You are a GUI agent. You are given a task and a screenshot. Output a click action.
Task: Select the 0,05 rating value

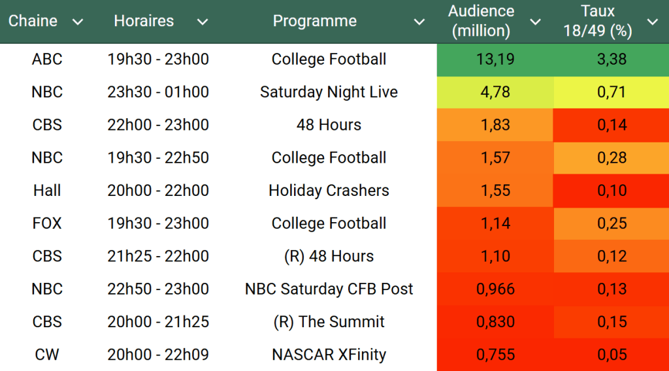(x=612, y=355)
